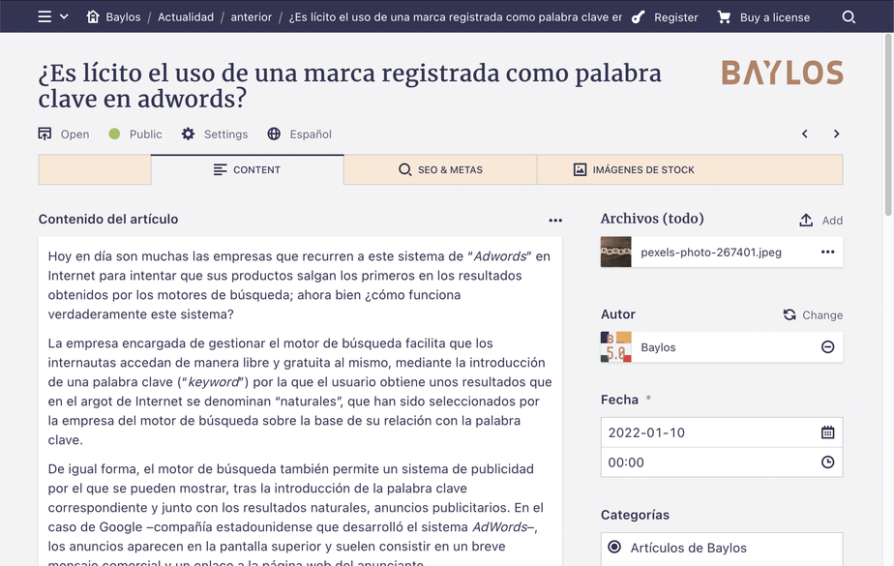Click the pexels photo thumbnail
This screenshot has width=894, height=566.
click(x=615, y=253)
